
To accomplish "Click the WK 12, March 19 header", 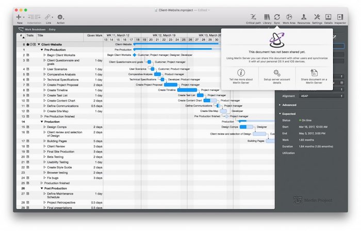I will point(164,36).
